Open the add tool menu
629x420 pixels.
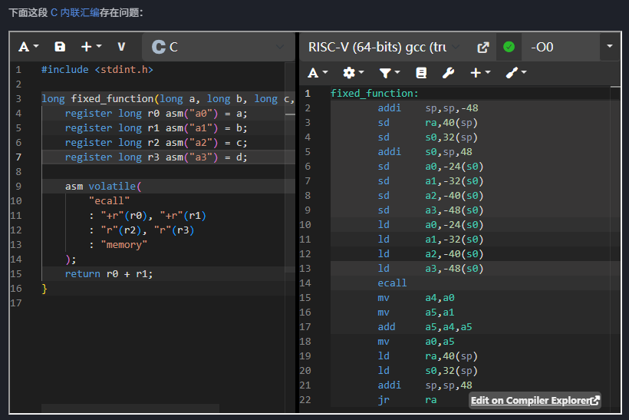[x=516, y=73]
